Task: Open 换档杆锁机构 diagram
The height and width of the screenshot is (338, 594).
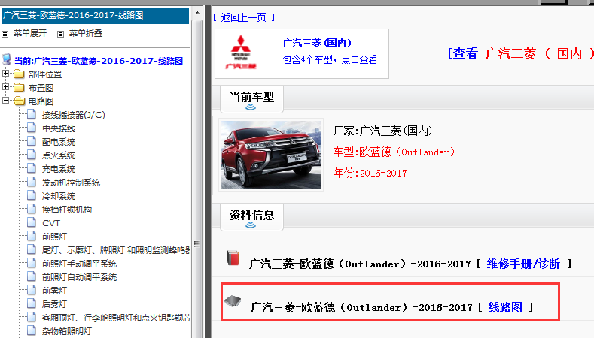Action: (67, 210)
